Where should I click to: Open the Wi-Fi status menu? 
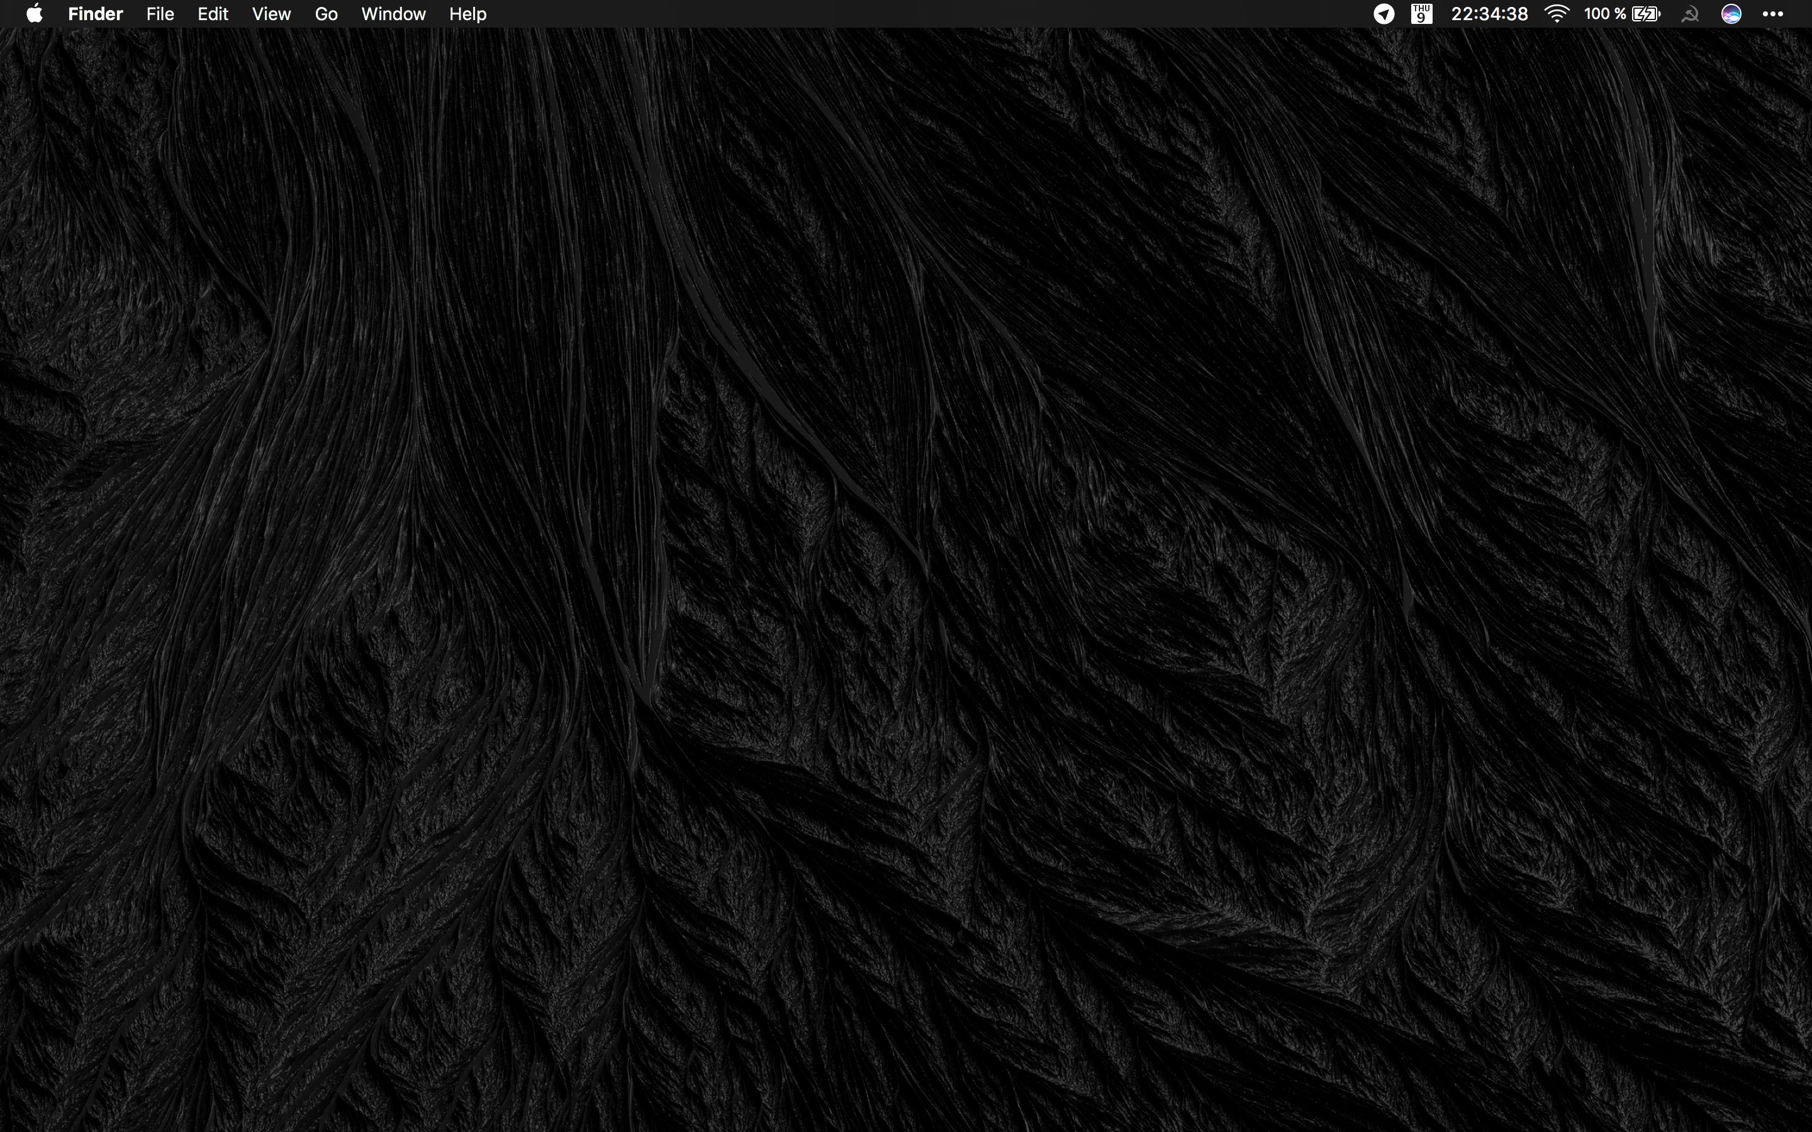[1557, 13]
